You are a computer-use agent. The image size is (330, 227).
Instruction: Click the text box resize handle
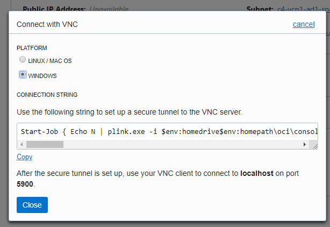(314, 145)
